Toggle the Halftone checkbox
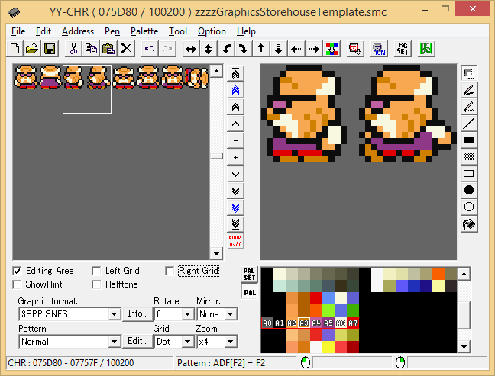 tap(96, 284)
